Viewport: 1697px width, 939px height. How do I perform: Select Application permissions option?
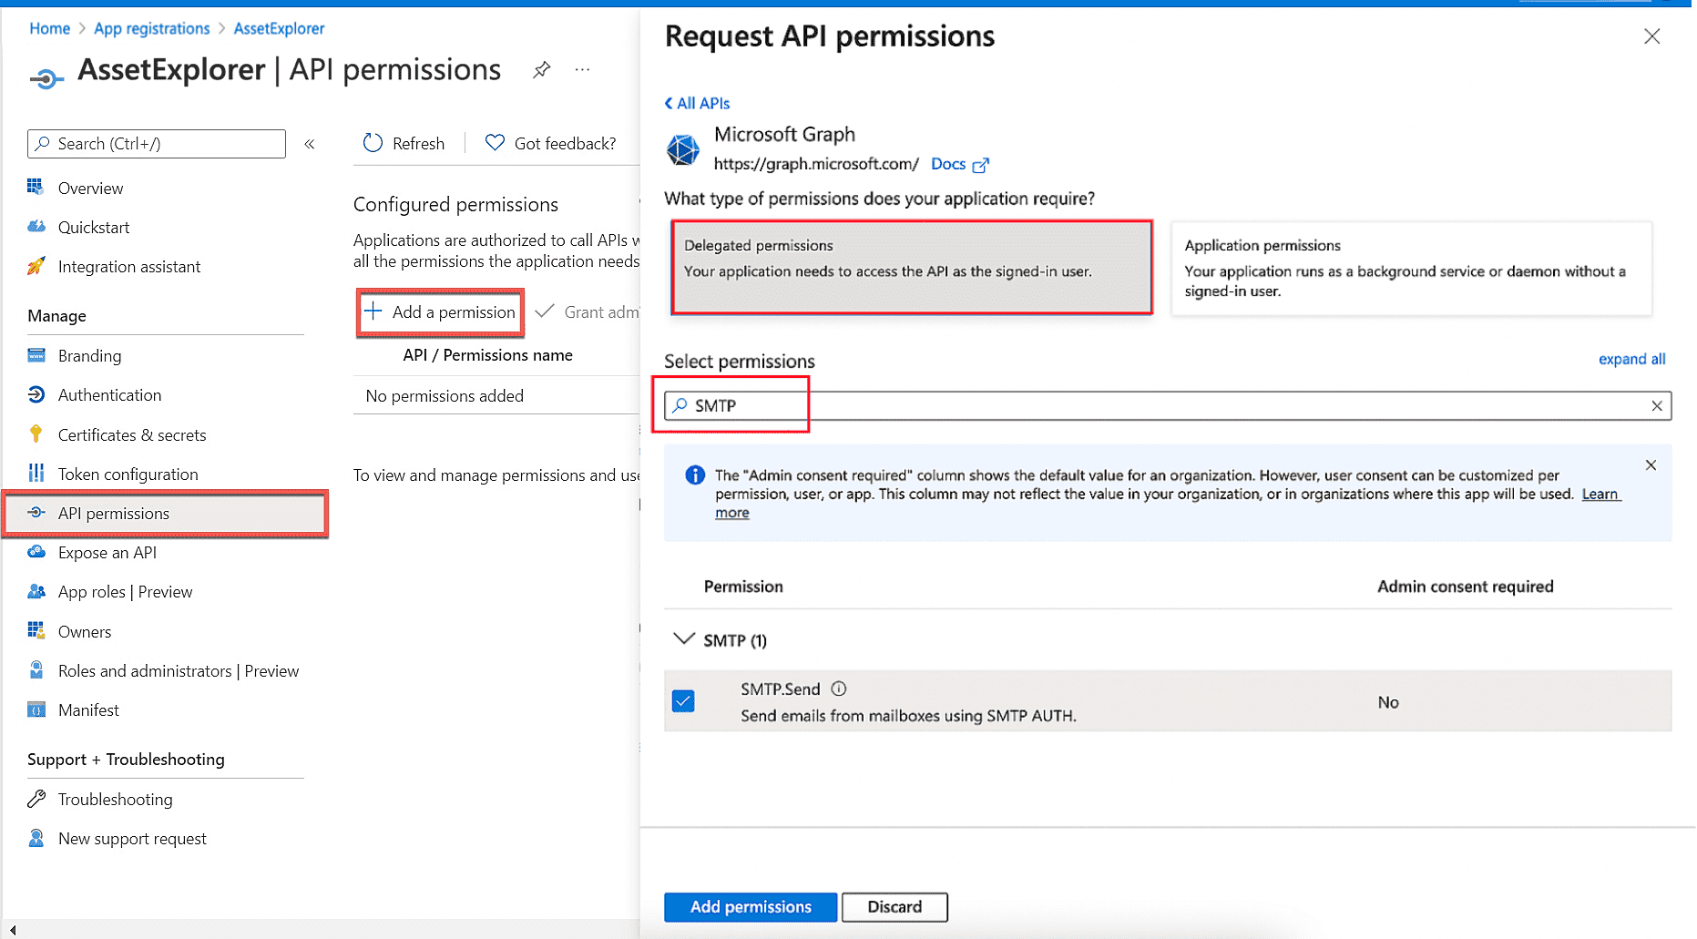pos(1410,267)
